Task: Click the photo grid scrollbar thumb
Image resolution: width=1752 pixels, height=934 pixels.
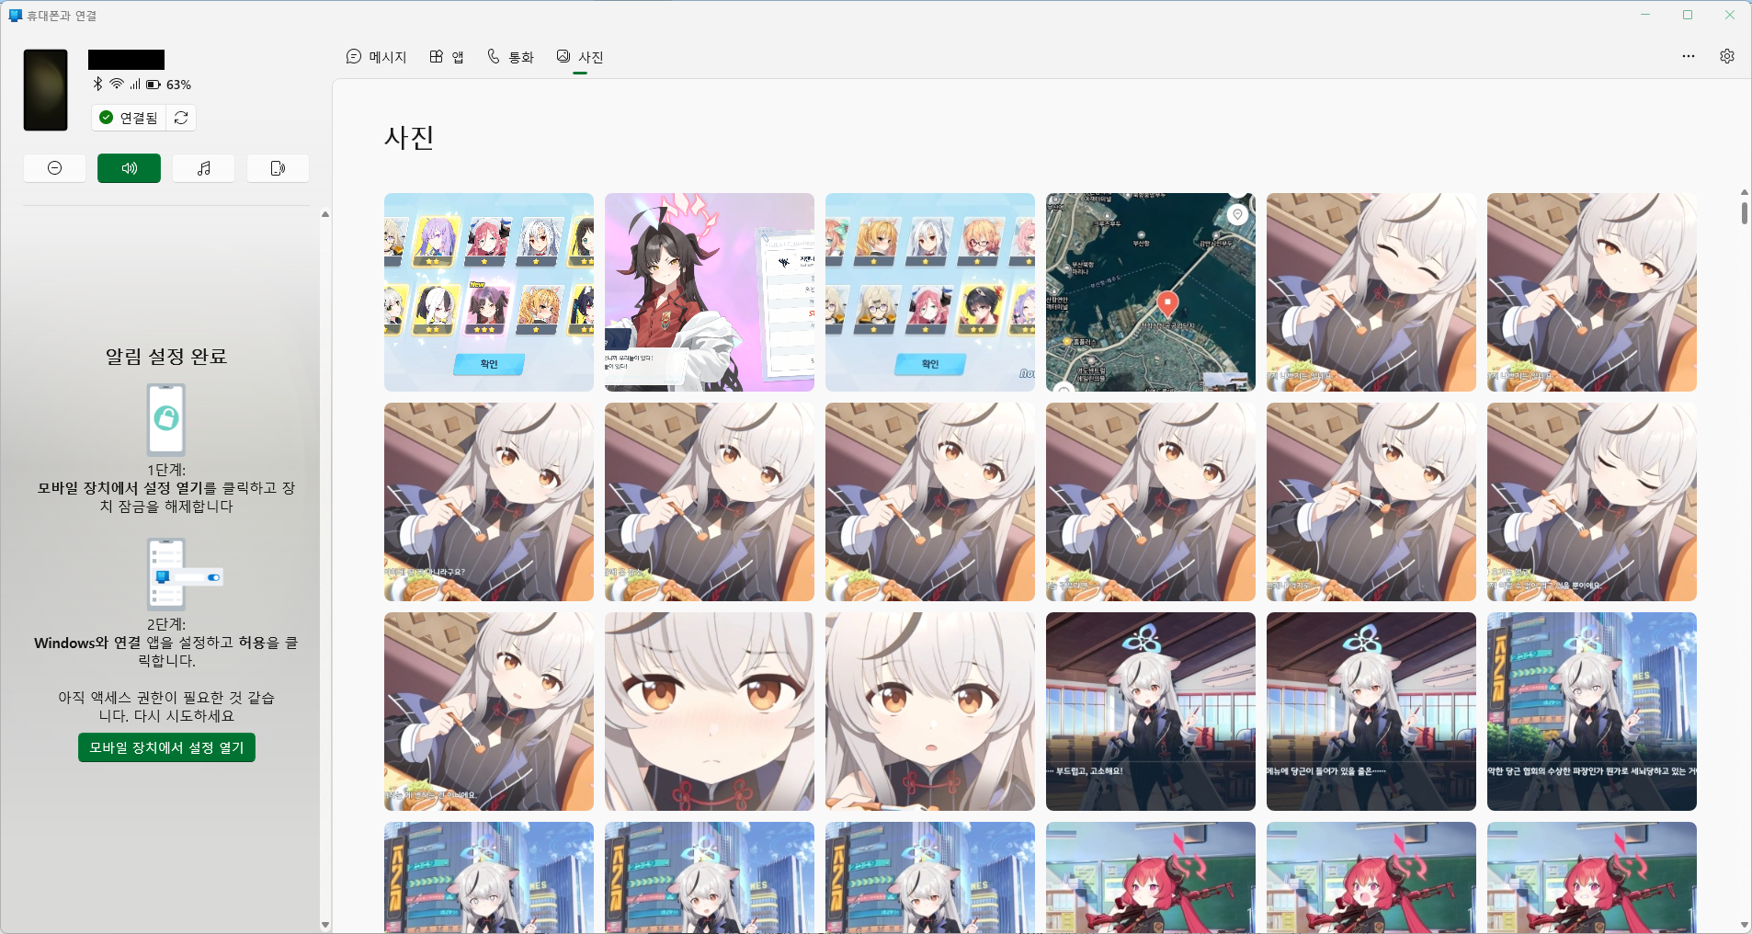Action: click(x=1744, y=212)
